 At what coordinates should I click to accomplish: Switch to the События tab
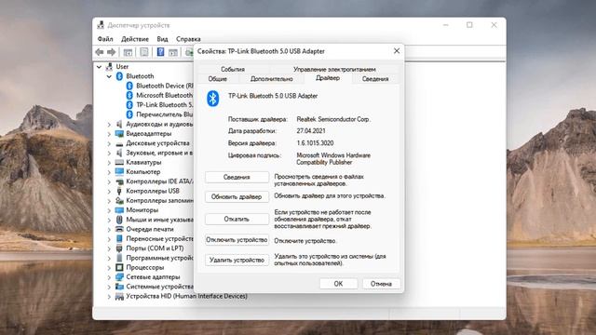[233, 69]
